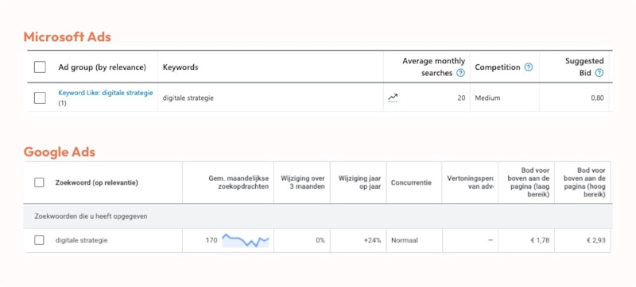Sort by Ad group (by relevance) column
This screenshot has width=636, height=287.
point(103,67)
